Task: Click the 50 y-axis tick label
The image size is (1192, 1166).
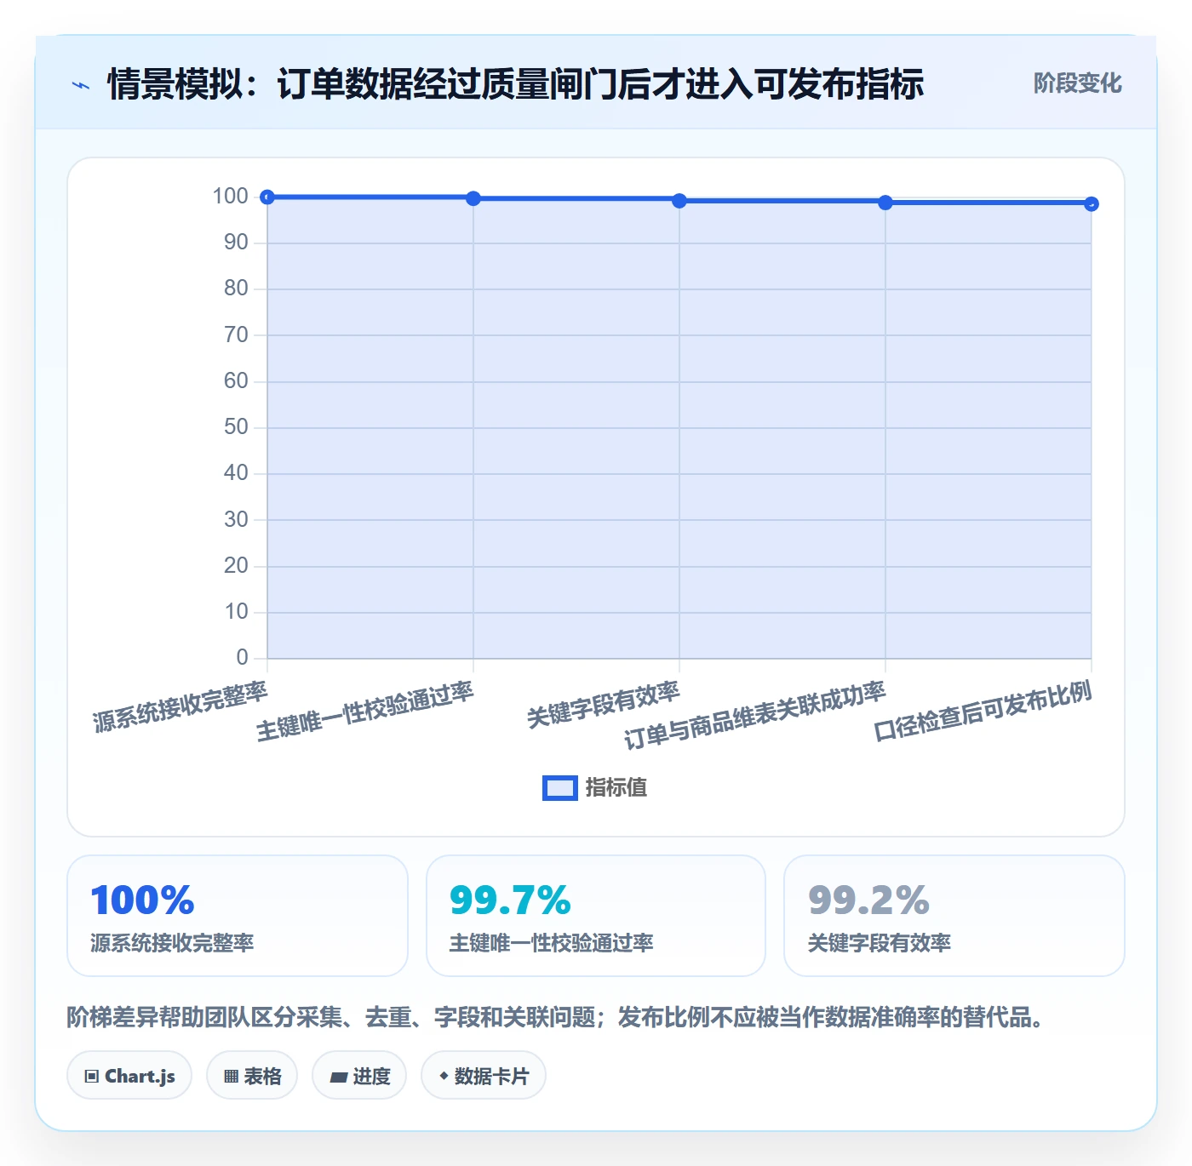Action: 236,427
